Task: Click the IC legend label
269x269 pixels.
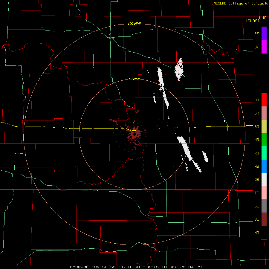Action: (x=256, y=193)
